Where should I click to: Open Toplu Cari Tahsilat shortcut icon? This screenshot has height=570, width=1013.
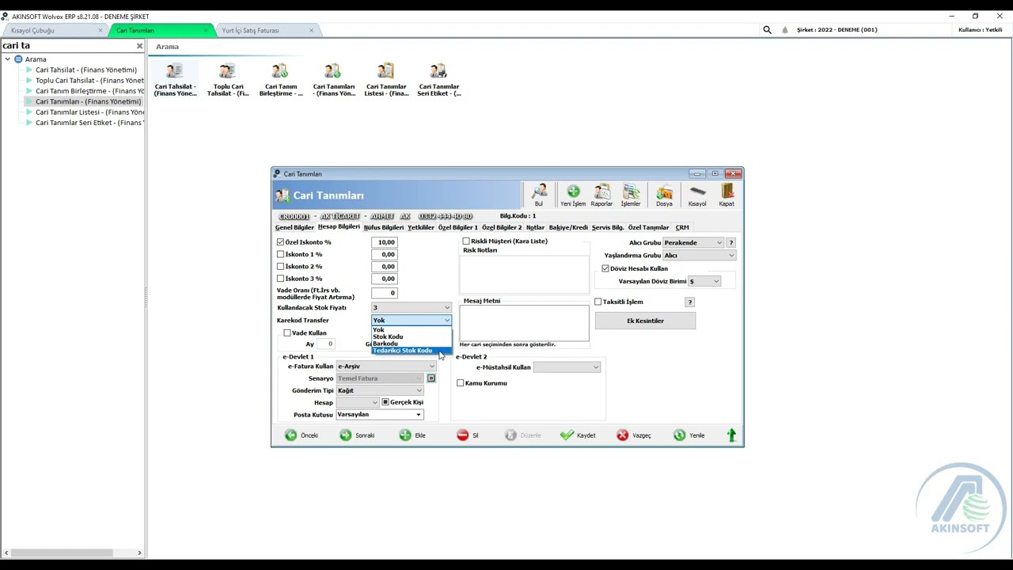tap(228, 80)
